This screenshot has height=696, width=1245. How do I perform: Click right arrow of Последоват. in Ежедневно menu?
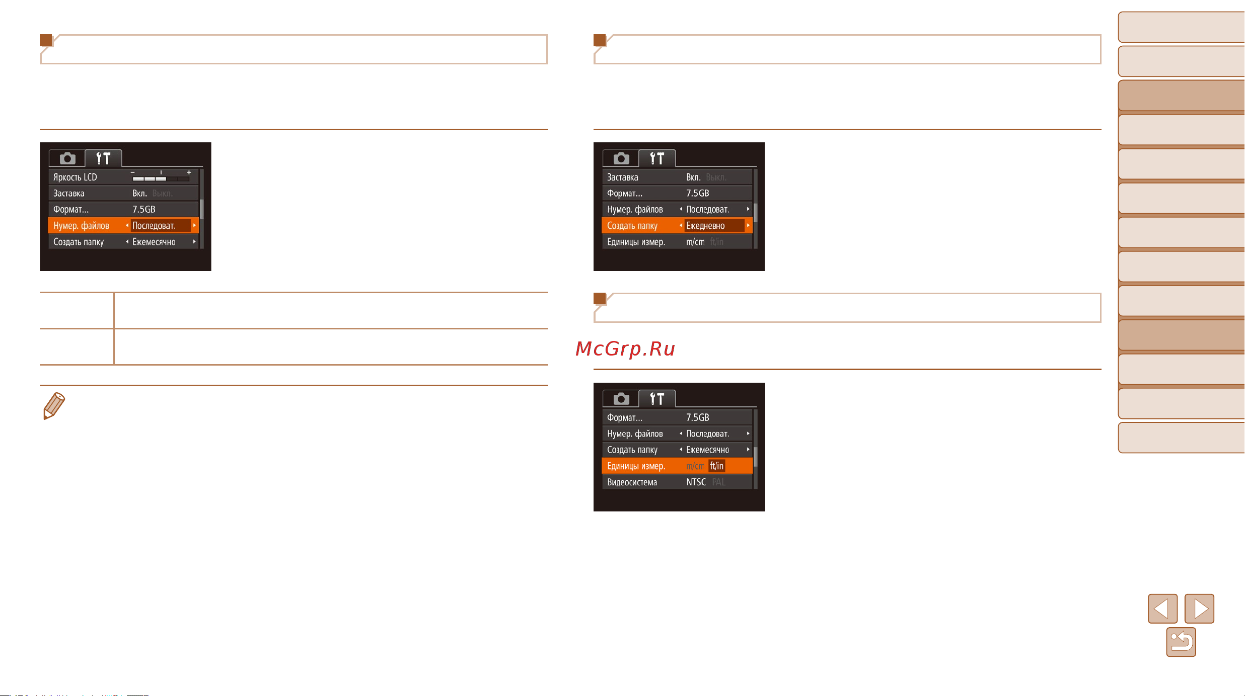click(748, 209)
